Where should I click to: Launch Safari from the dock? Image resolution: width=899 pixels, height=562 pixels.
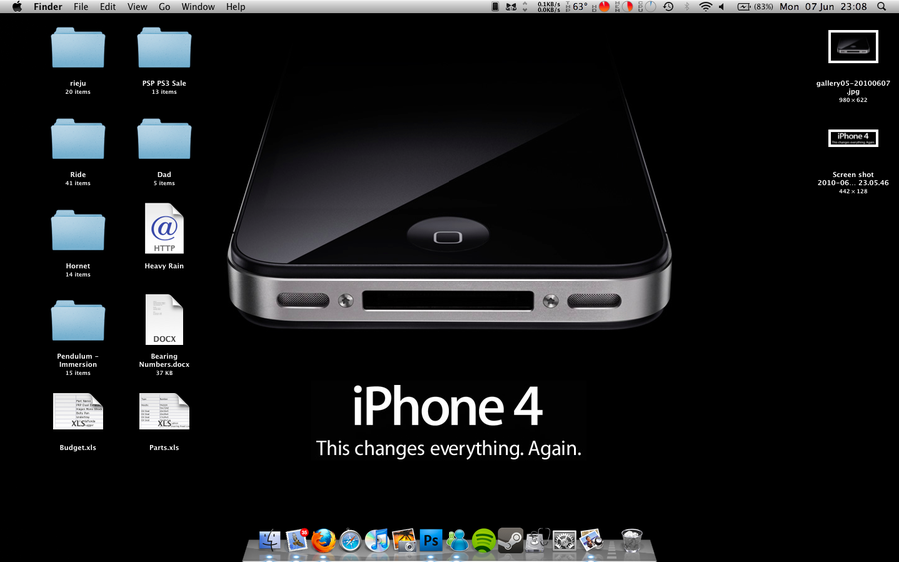click(350, 541)
